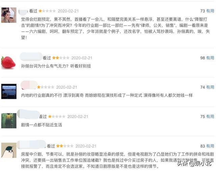Click the night lake scene avatar
Viewport: 216px width, 171px height.
pos(9,91)
